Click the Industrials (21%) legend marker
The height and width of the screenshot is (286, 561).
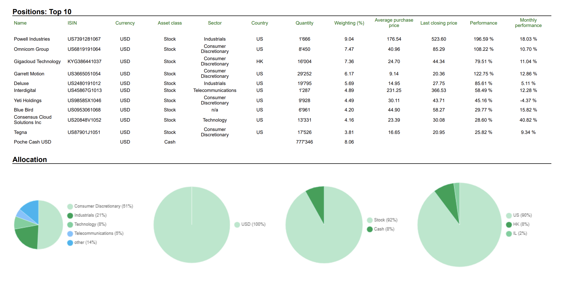tap(70, 215)
